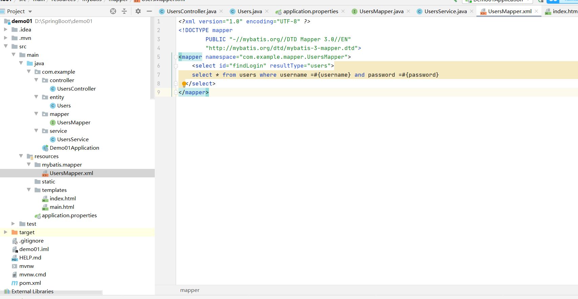
Task: Click the intention lightbulb on line 8
Action: coord(184,84)
